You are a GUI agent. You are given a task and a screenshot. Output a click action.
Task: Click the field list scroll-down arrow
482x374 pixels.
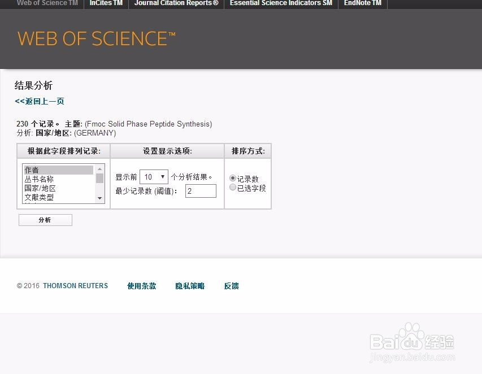[x=99, y=198]
